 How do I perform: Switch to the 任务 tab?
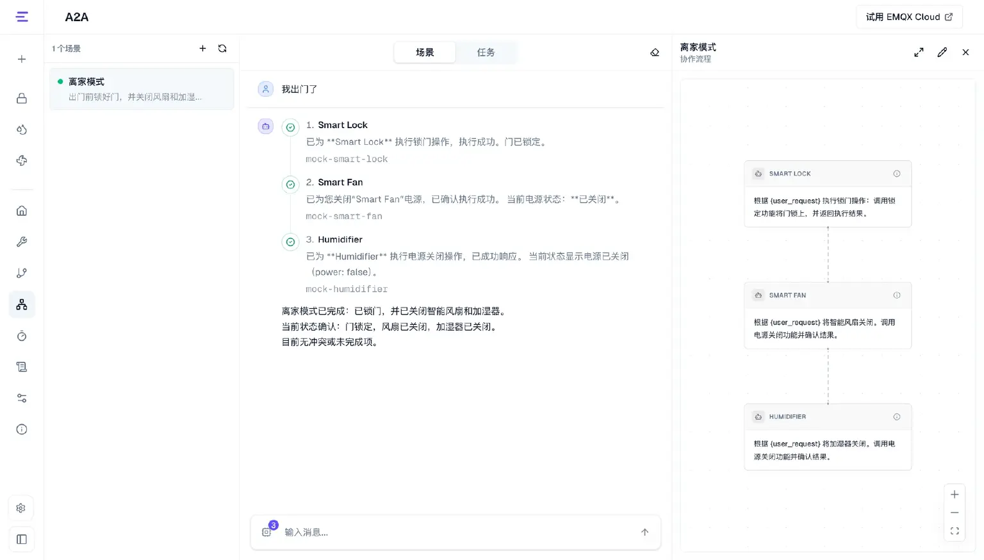[x=486, y=53]
